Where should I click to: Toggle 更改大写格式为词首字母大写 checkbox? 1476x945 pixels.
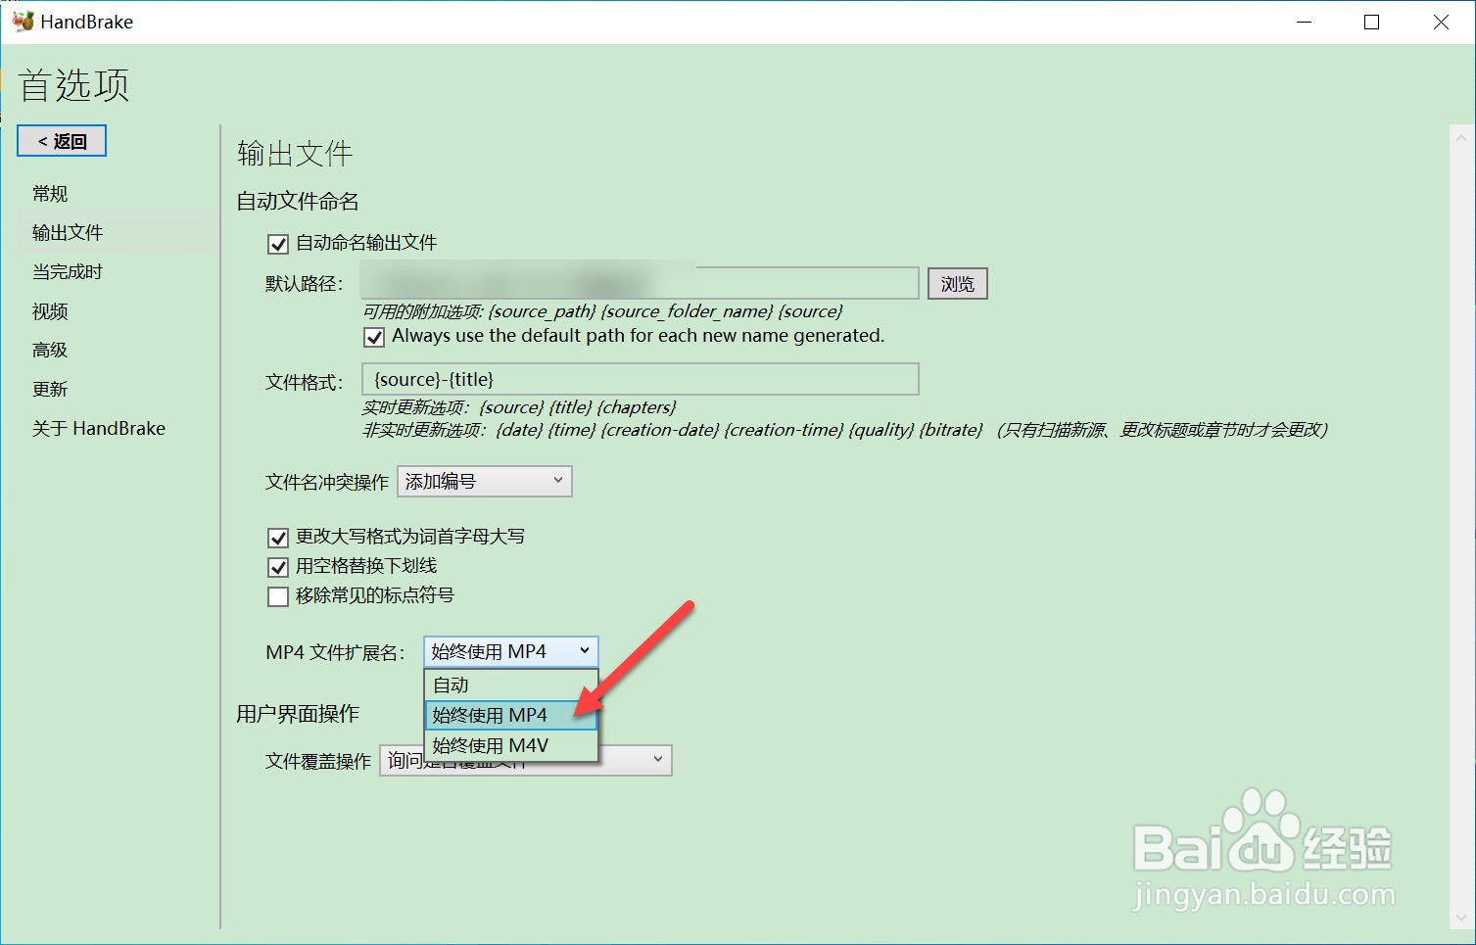278,538
